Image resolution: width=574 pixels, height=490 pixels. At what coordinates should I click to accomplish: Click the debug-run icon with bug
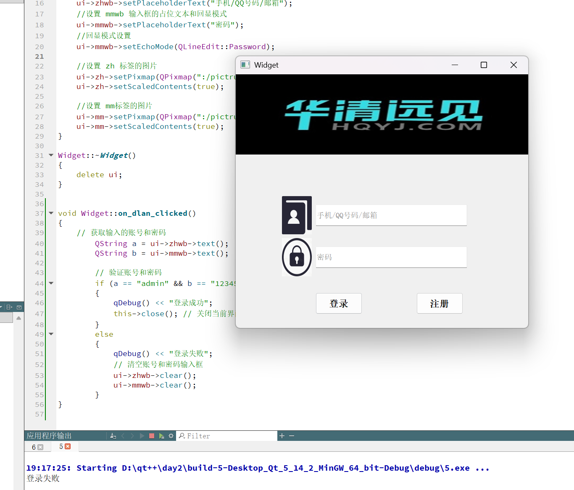click(x=161, y=436)
